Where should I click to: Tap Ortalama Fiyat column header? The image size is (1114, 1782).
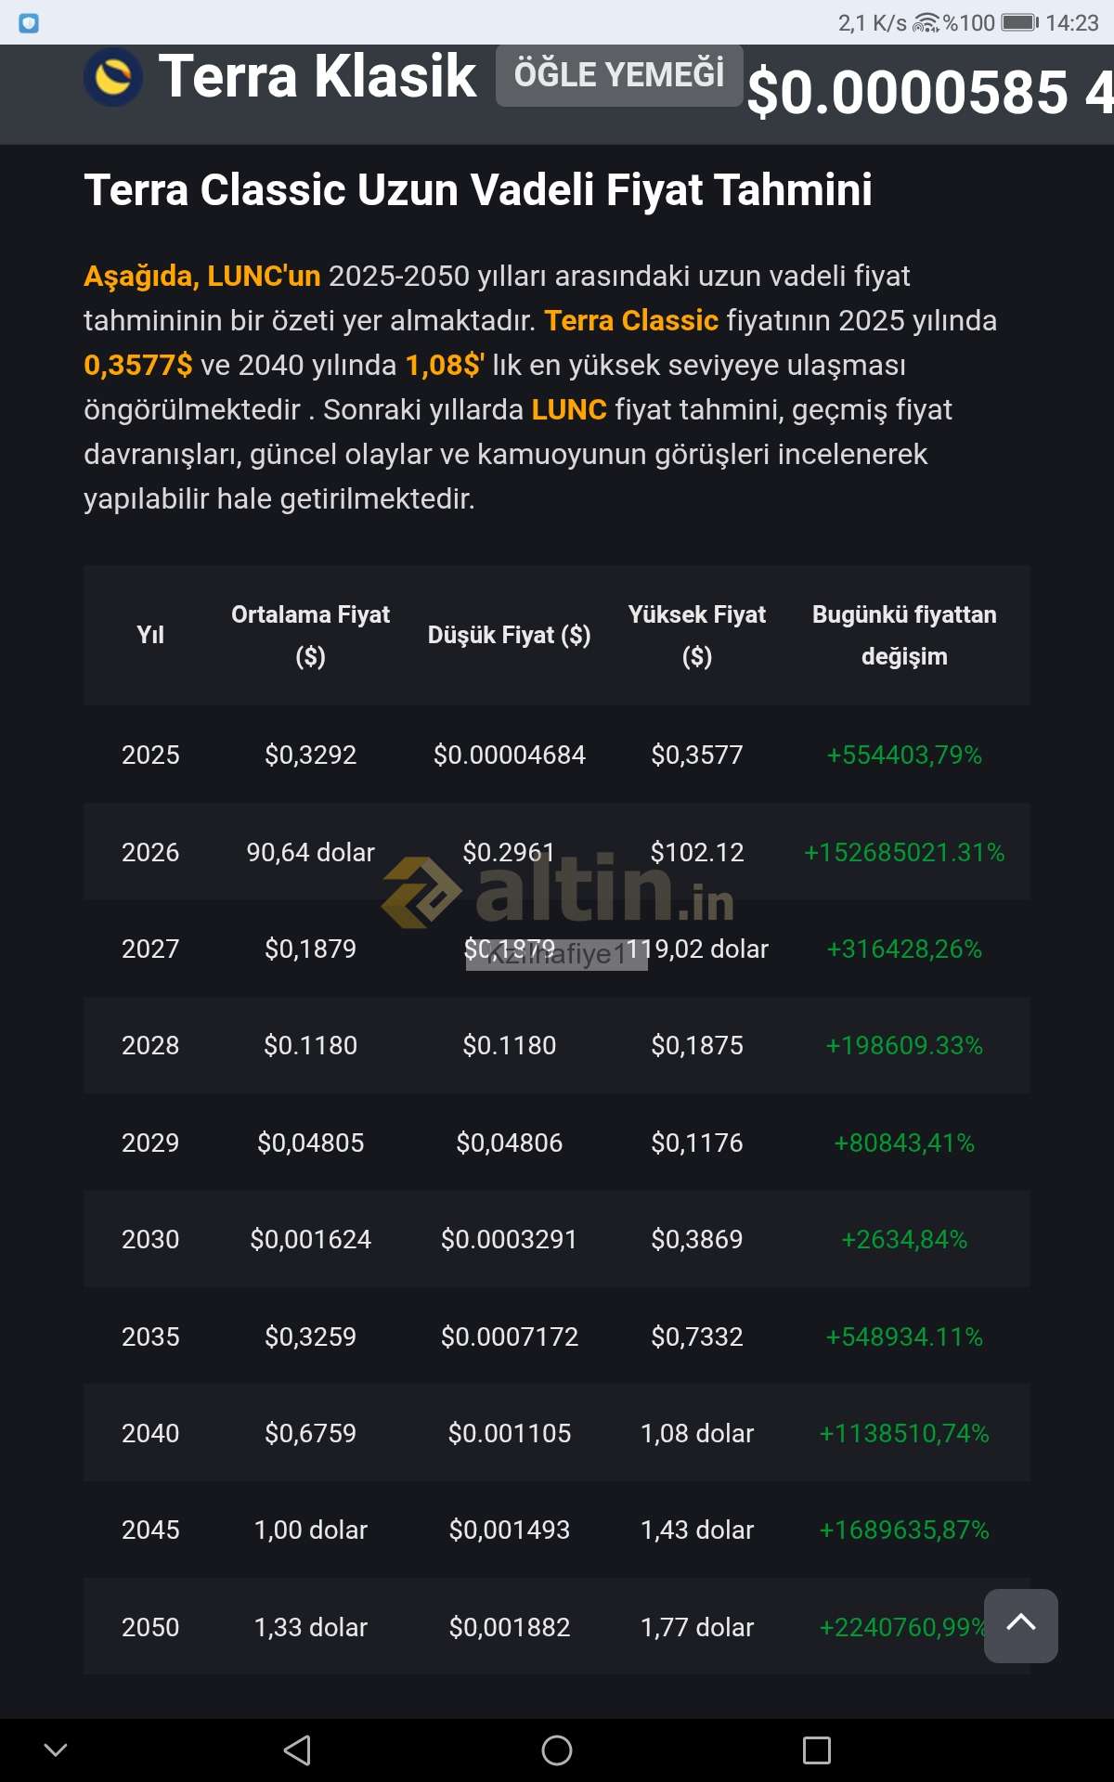[x=310, y=635]
